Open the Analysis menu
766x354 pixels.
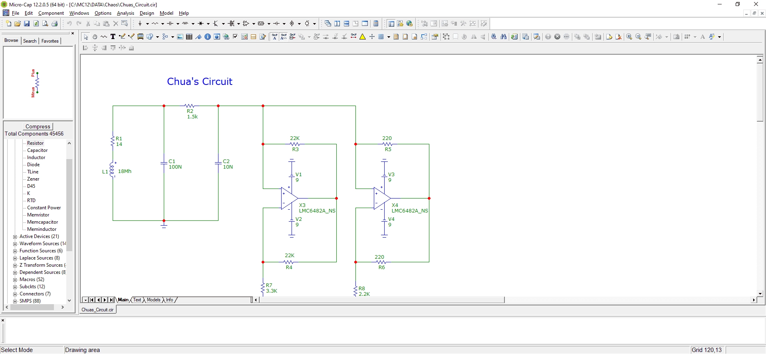tap(125, 13)
